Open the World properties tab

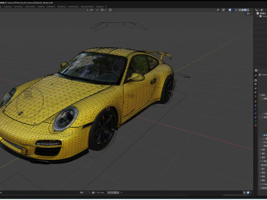[x=255, y=96]
